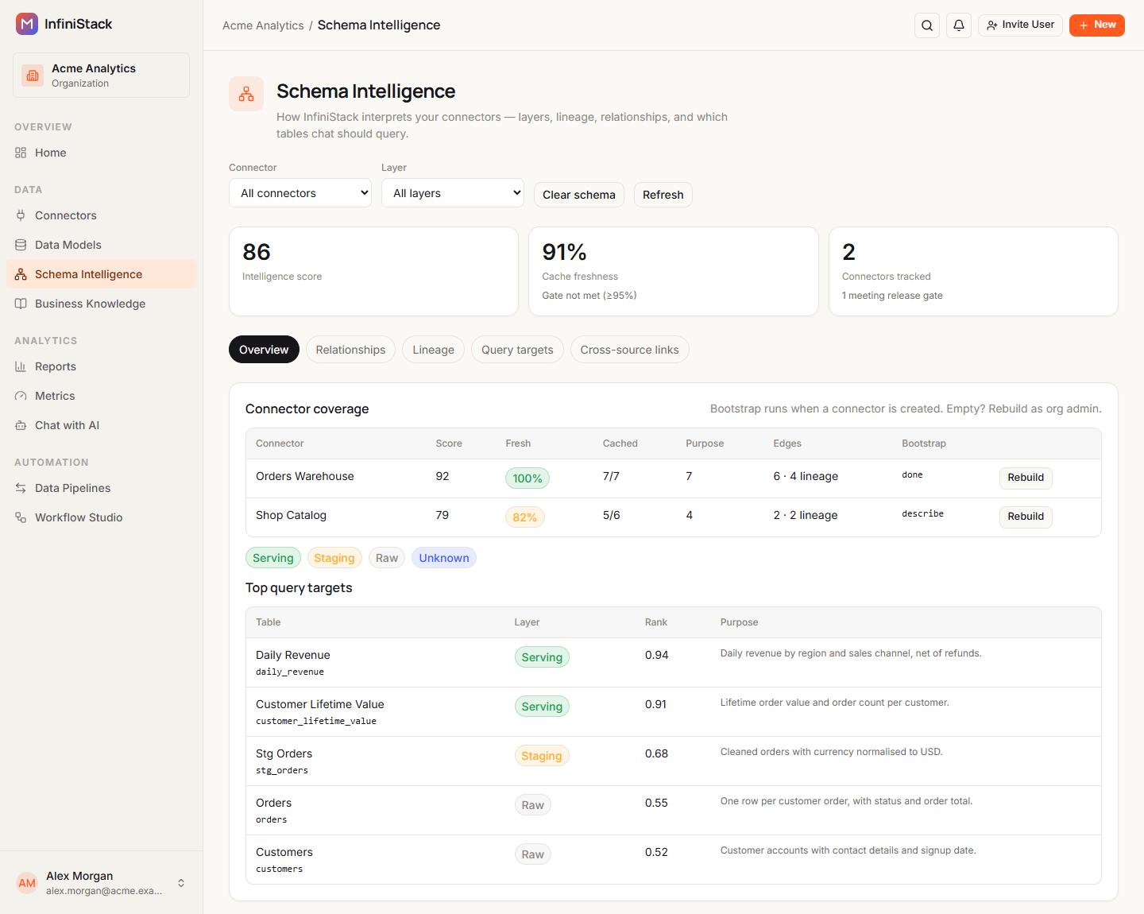Click the AM user avatar
Screen dimensions: 1144x914
27,883
